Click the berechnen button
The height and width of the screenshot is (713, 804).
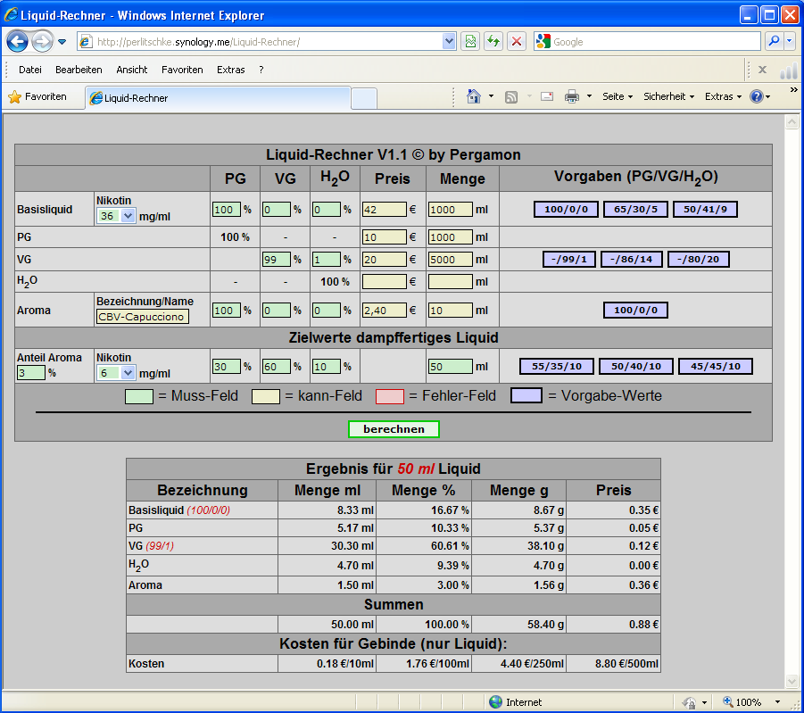tap(394, 429)
